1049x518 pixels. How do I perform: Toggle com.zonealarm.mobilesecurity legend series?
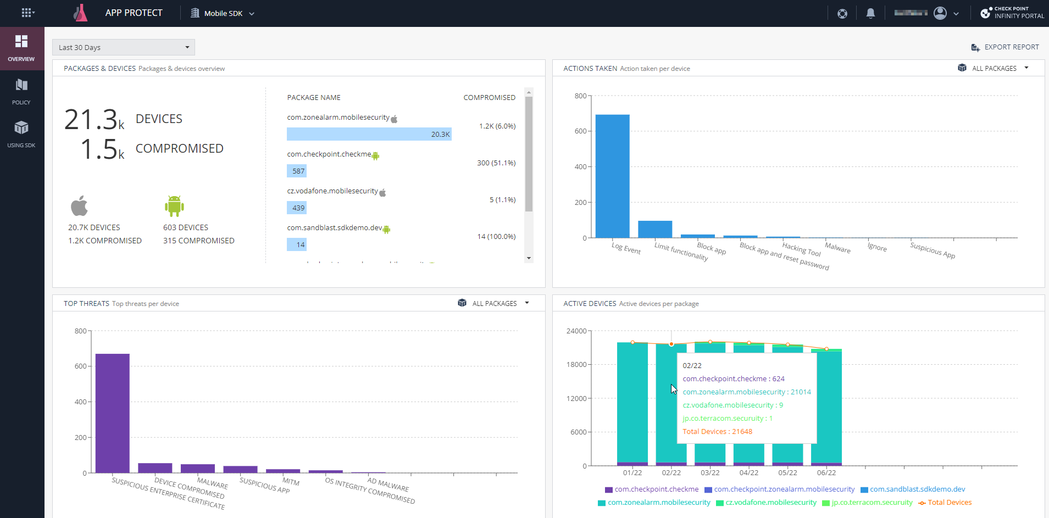tap(654, 503)
